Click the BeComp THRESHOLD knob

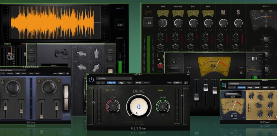(13, 87)
